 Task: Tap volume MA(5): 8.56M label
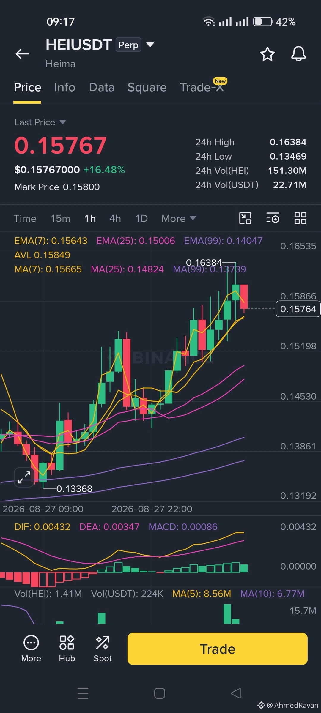click(202, 594)
